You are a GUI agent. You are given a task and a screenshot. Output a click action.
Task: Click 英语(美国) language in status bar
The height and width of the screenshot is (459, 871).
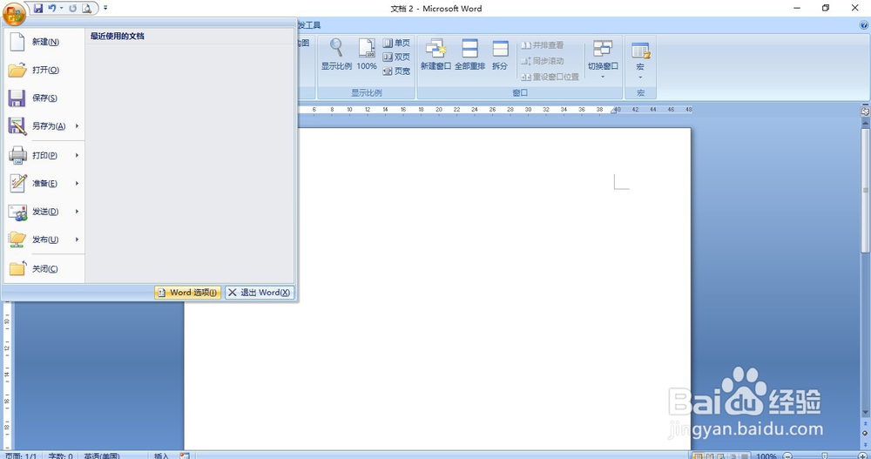click(102, 456)
